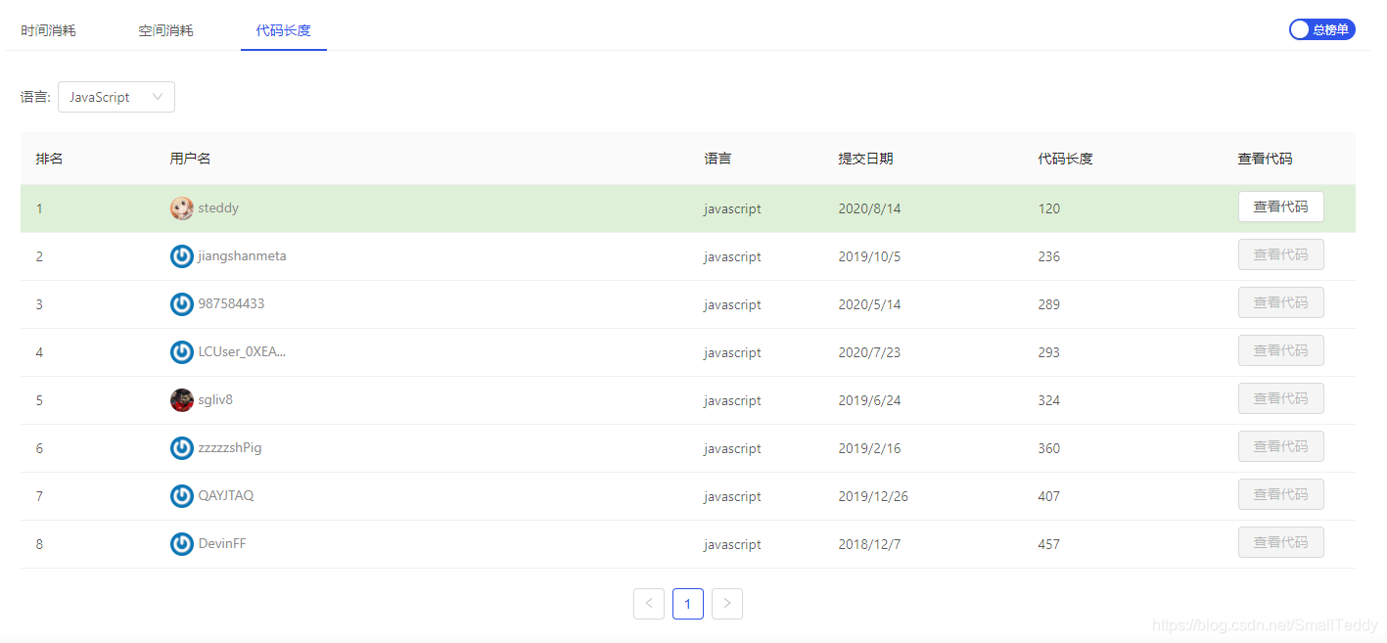1387x643 pixels.
Task: Select page 1 in pagination
Action: (688, 604)
